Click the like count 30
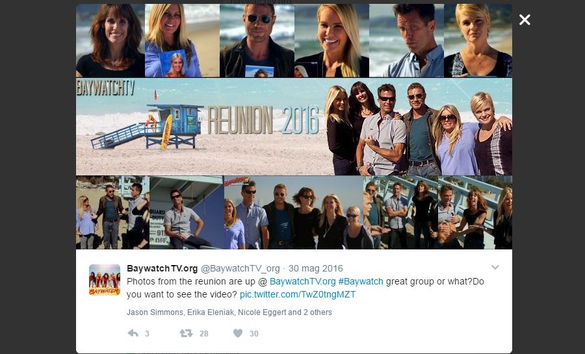The width and height of the screenshot is (585, 354). 254,333
